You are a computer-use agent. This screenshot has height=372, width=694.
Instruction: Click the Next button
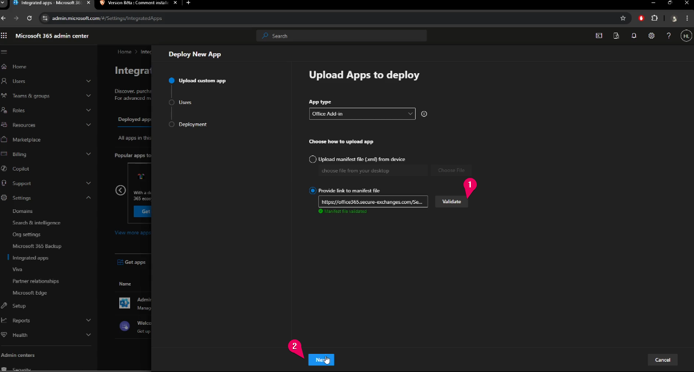321,360
